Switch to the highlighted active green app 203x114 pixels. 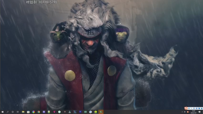[x=101, y=112]
